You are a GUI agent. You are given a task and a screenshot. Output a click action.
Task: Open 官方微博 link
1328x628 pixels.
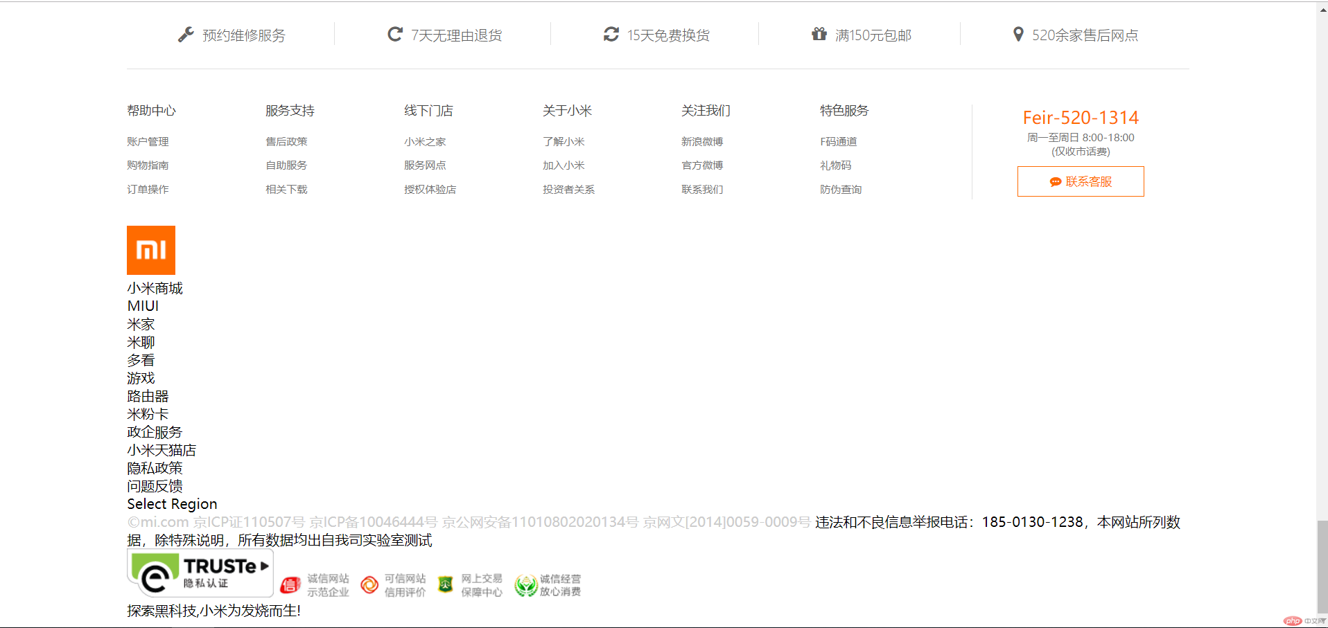pos(702,165)
